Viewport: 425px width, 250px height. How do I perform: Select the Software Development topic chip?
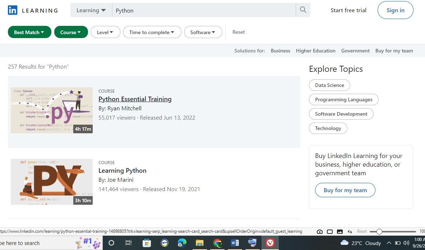(x=341, y=114)
